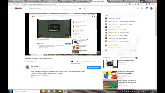The height and width of the screenshot is (93, 165).
Task: Open the on-screen keyboard icon in search box
Action: coord(80,8)
